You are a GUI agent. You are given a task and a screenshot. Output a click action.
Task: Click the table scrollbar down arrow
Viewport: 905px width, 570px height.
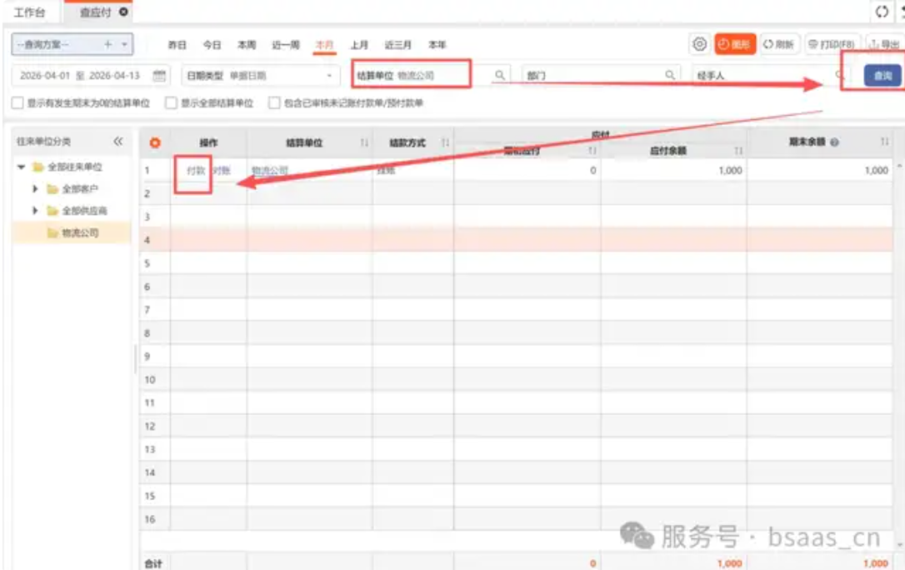[899, 544]
